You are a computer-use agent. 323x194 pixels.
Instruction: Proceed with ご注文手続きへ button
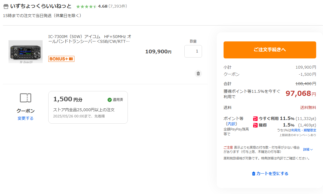pyautogui.click(x=270, y=50)
